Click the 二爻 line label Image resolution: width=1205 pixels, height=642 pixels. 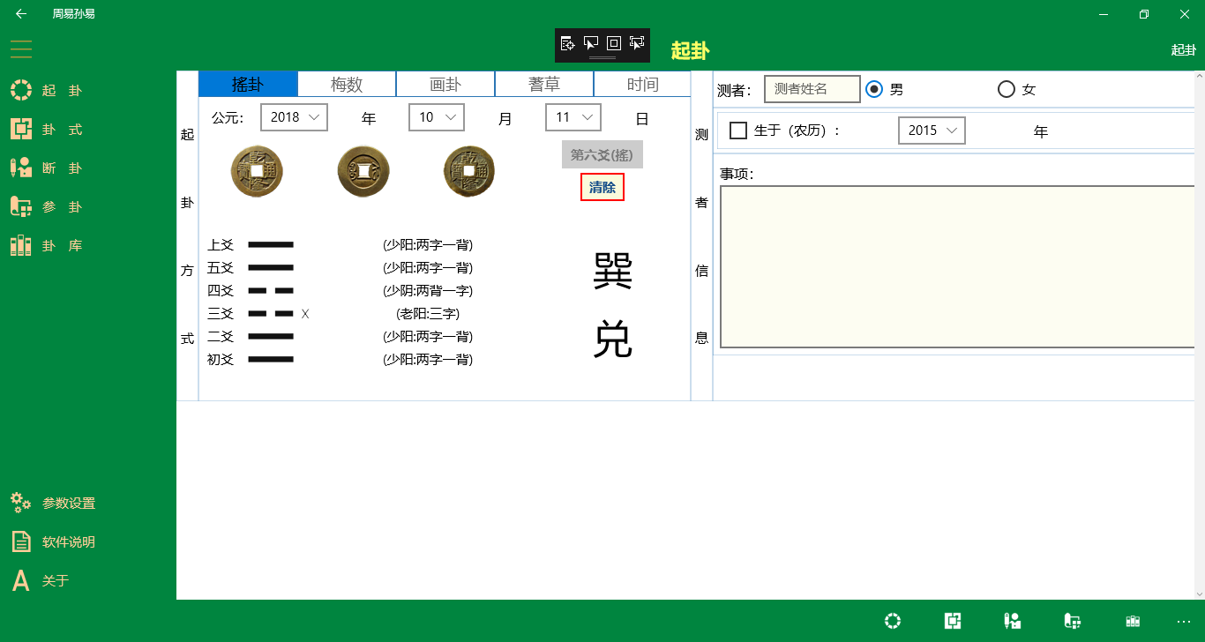tap(221, 336)
